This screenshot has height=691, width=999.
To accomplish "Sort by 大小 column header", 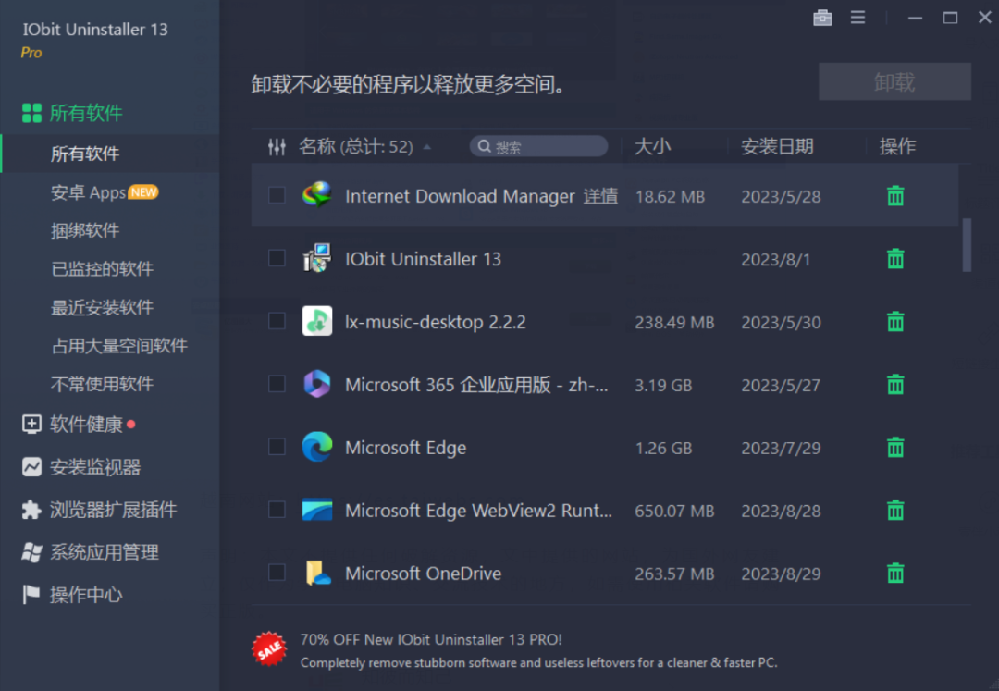I will pos(652,146).
